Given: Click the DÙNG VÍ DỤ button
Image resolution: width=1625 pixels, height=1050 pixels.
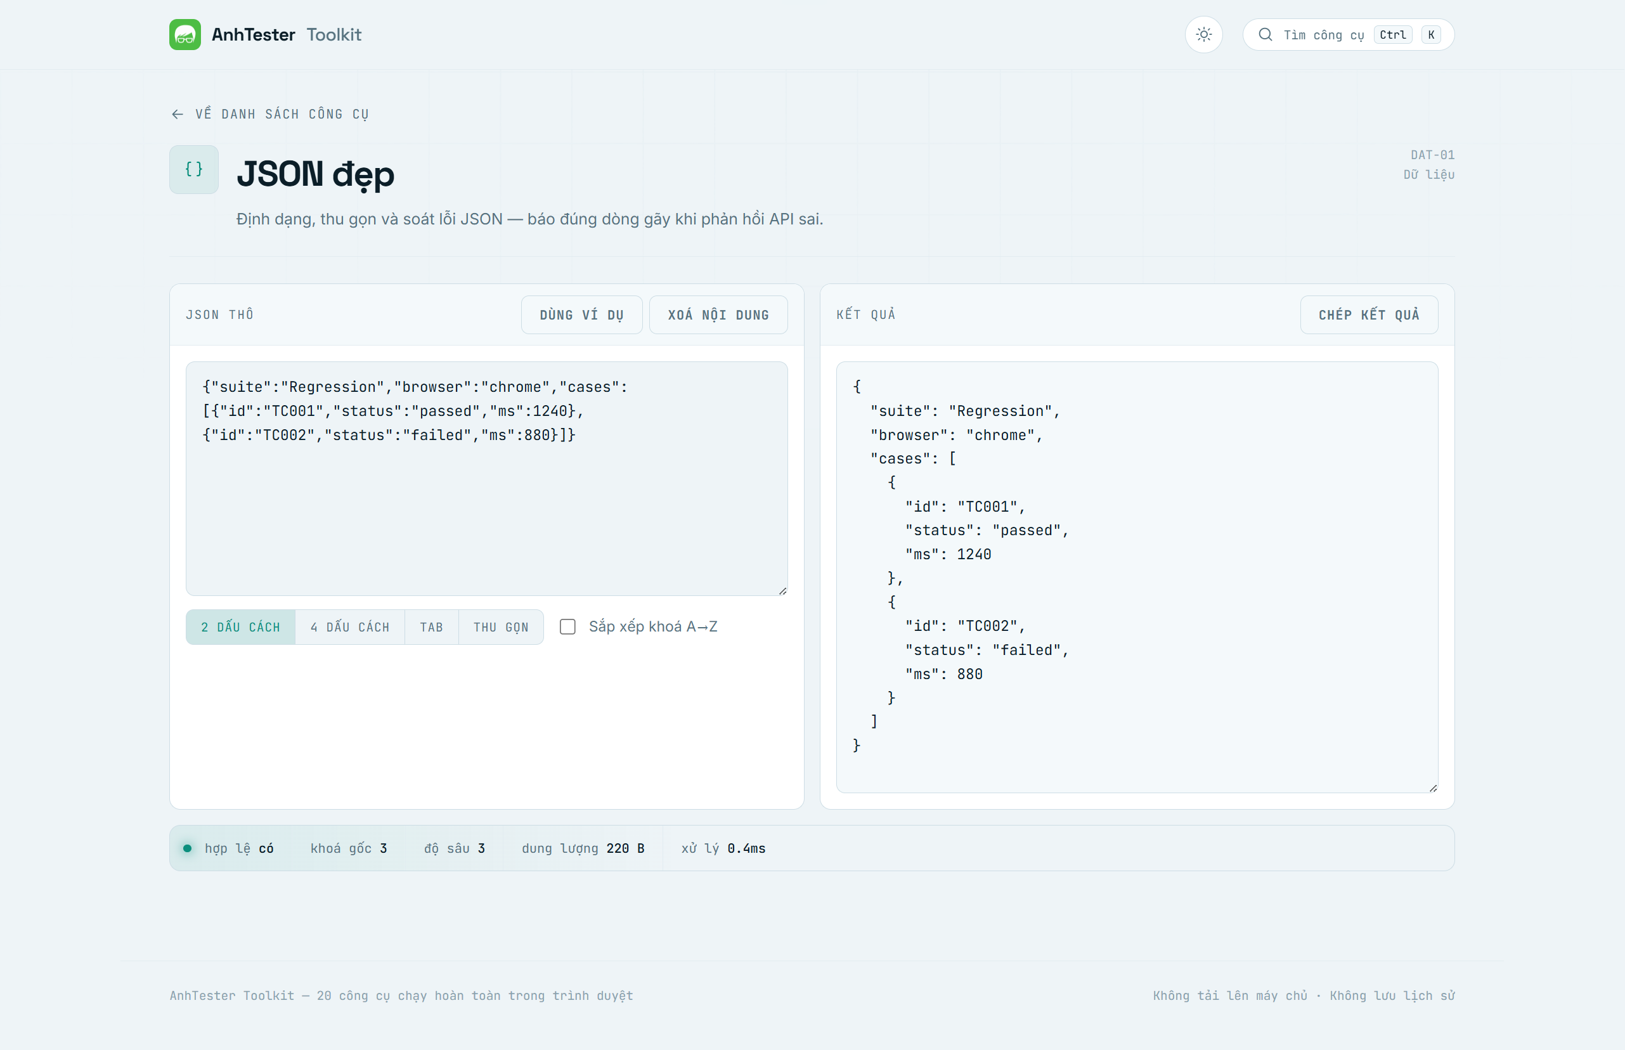Looking at the screenshot, I should 581,315.
